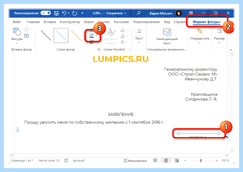
Task: Open the Файл tab
Action: 16,22
